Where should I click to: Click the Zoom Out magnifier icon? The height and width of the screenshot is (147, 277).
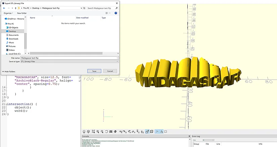[102, 132]
